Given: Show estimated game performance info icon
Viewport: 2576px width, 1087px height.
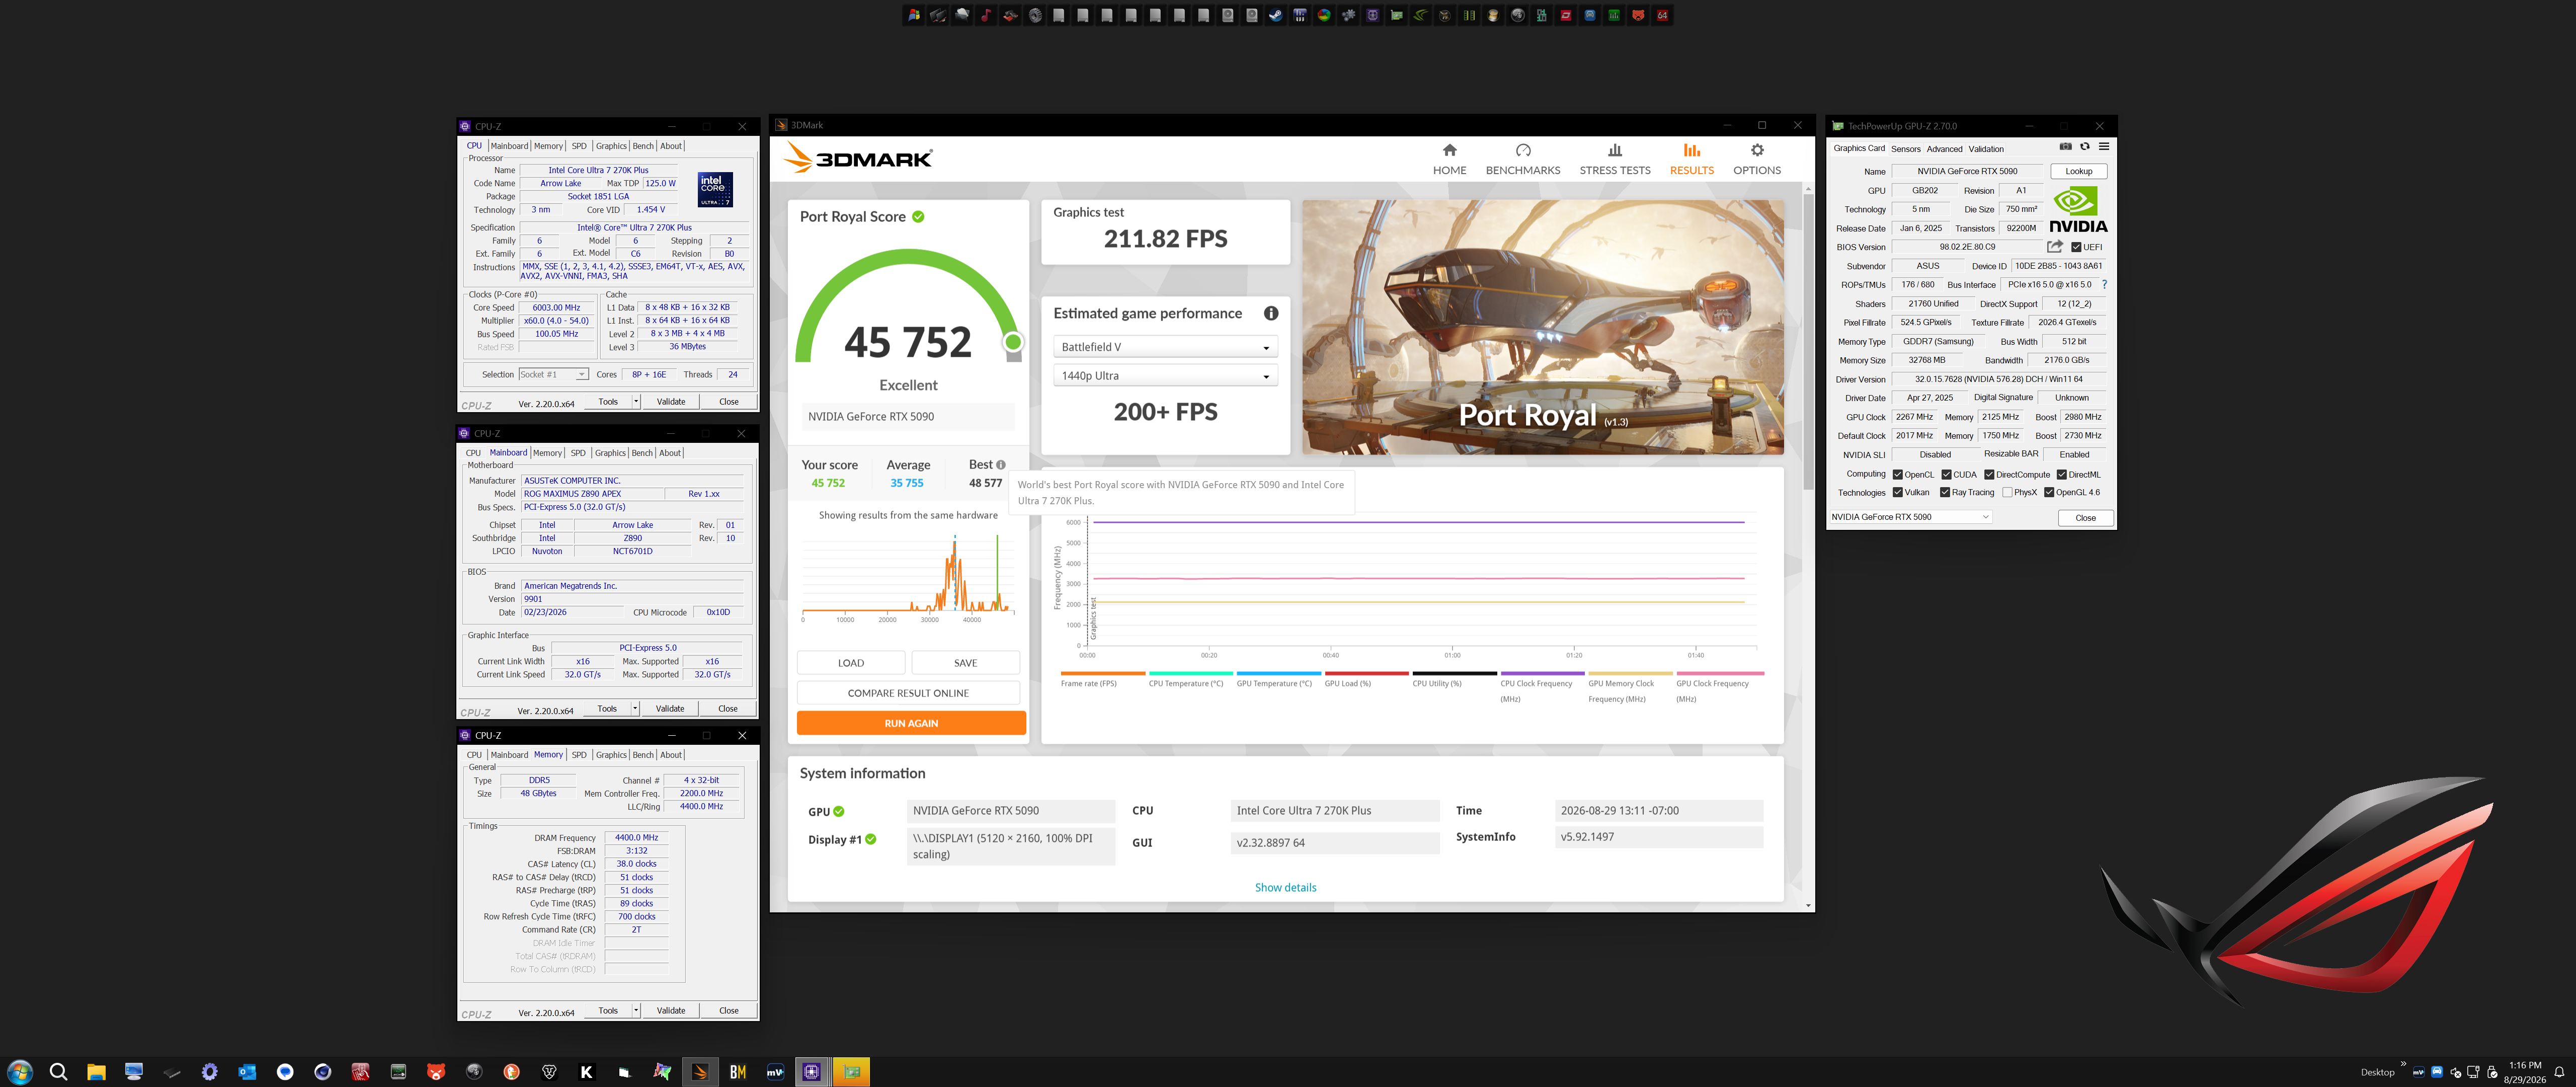Looking at the screenshot, I should click(x=1270, y=313).
